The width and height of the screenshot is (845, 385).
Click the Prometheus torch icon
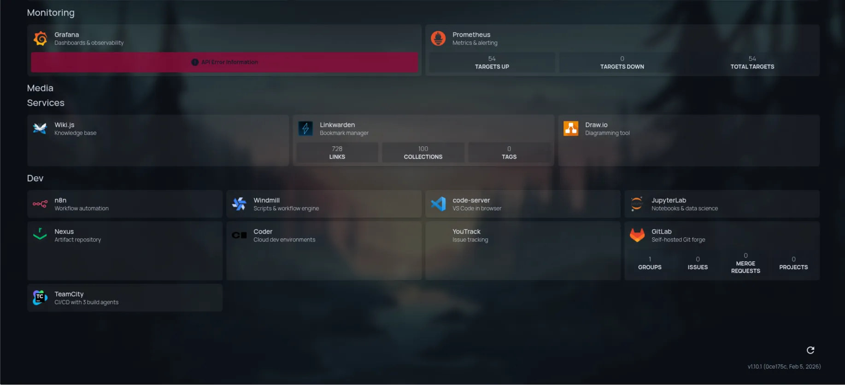click(x=438, y=39)
